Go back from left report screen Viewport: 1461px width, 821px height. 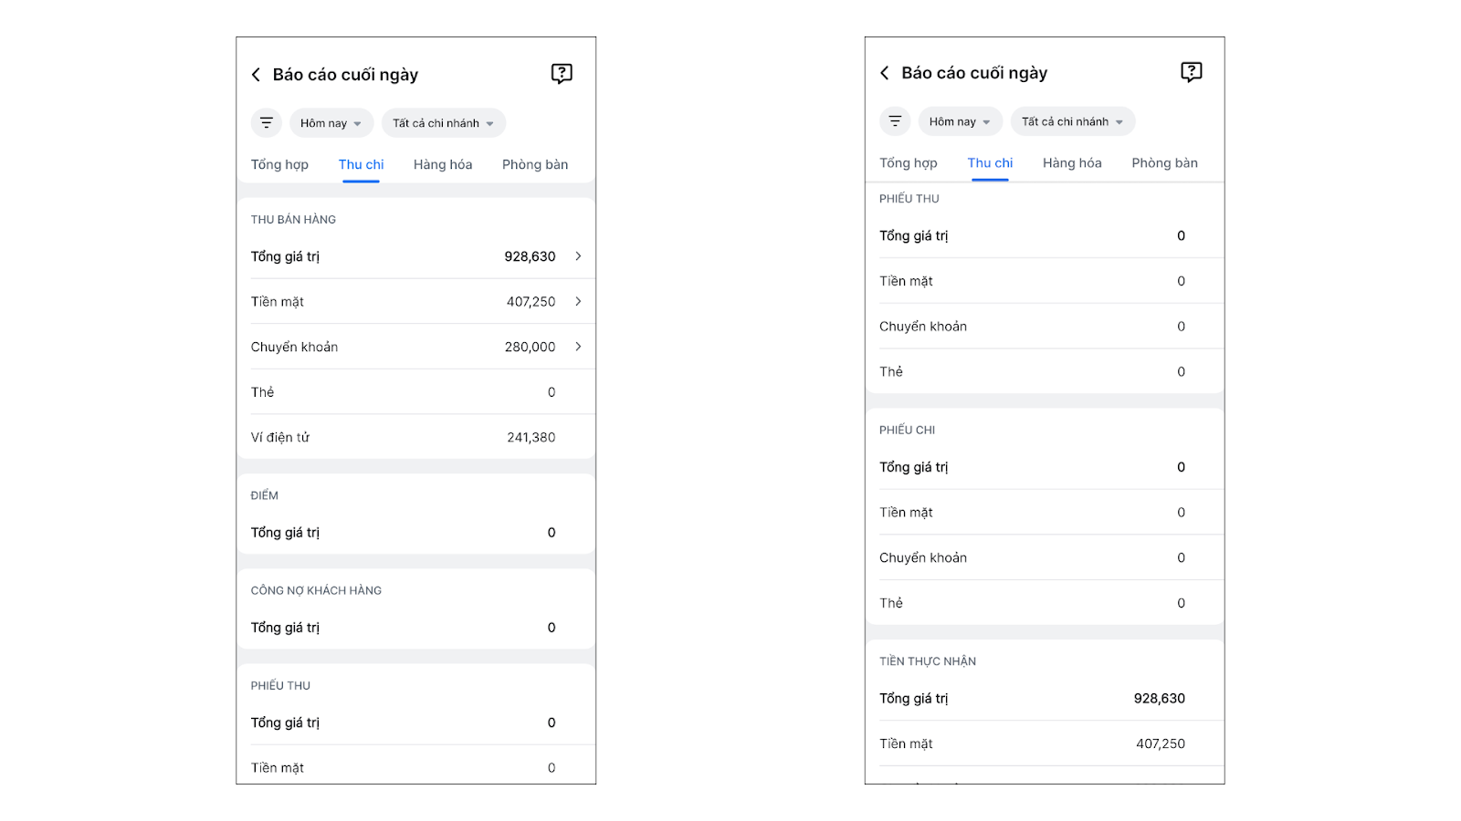point(256,75)
